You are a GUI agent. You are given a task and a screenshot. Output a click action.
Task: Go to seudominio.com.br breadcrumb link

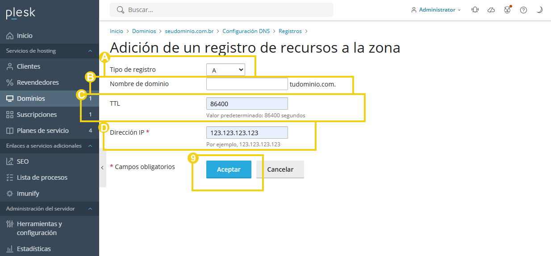pos(189,31)
